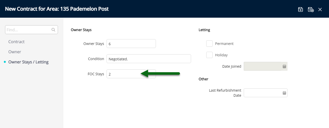
Task: Focus the Find search field
Action: (x=31, y=30)
